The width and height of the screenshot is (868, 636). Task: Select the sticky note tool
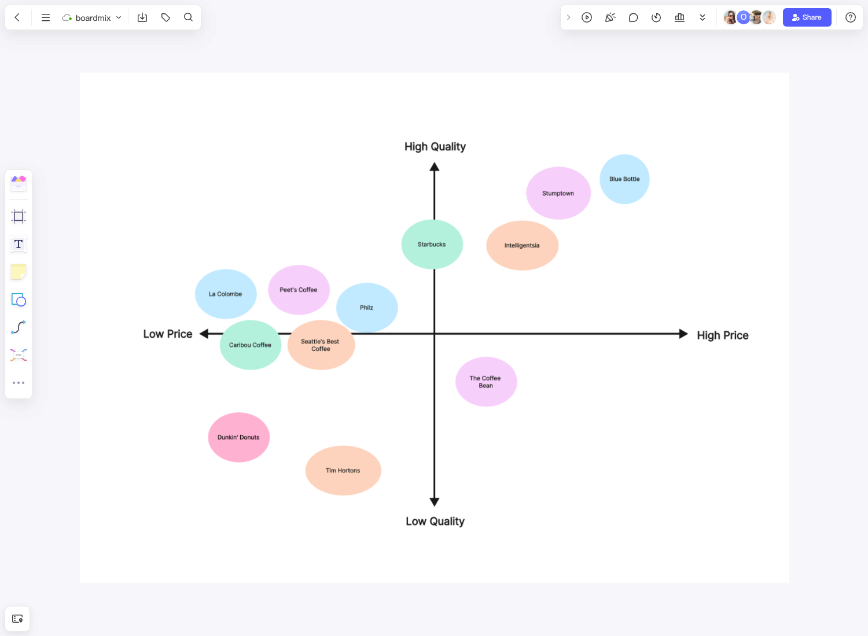(19, 272)
